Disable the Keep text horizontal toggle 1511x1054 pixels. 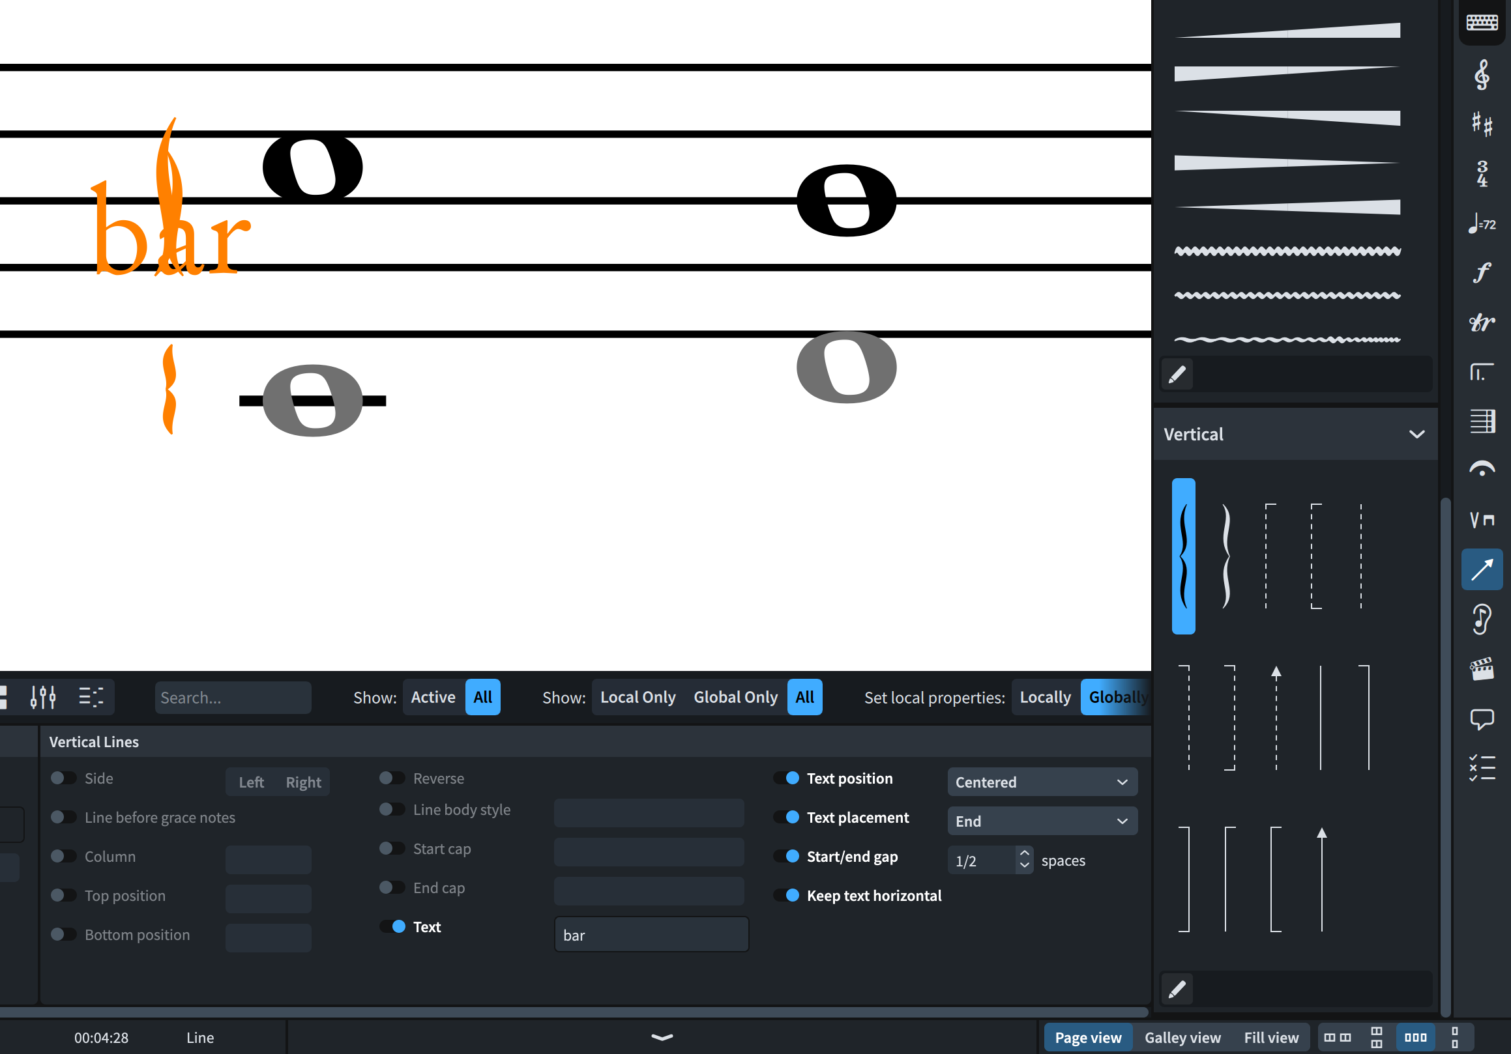(786, 895)
